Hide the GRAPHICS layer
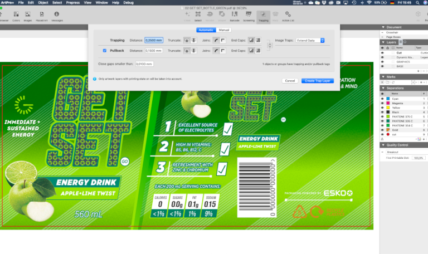Image resolution: width=428 pixels, height=254 pixels. click(x=382, y=62)
